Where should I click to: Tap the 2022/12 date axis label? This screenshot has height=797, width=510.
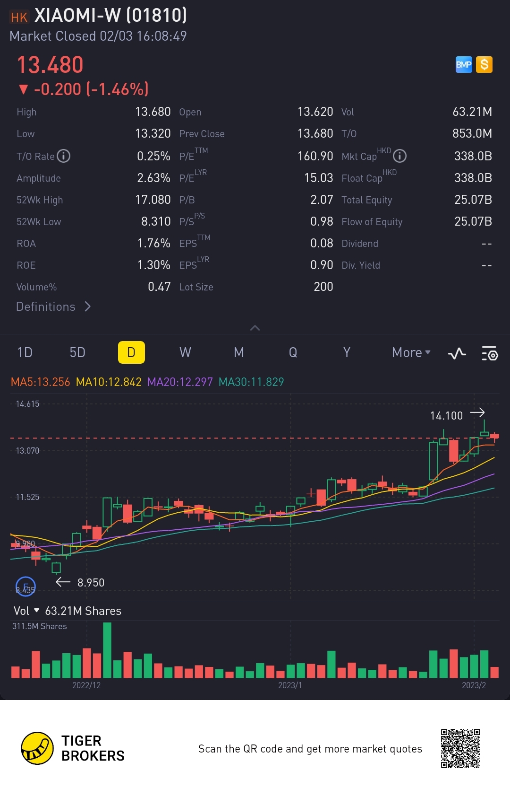pyautogui.click(x=86, y=685)
